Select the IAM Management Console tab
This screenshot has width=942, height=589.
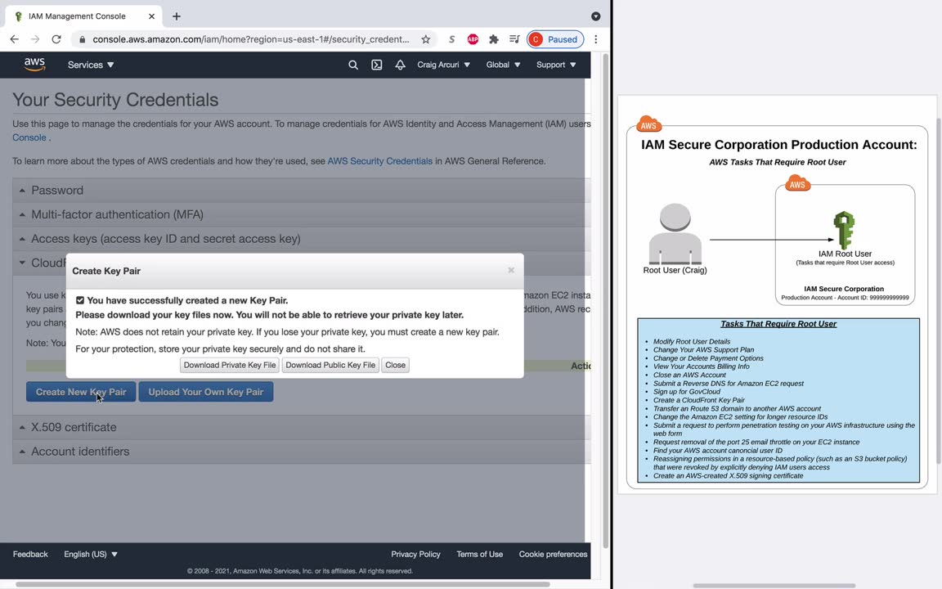click(x=83, y=16)
